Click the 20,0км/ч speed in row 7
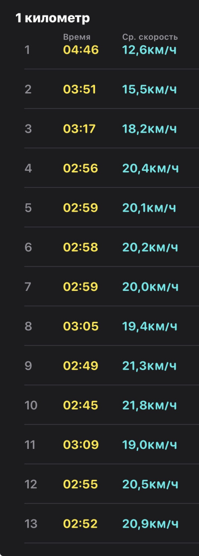The height and width of the screenshot is (556, 199). (x=150, y=286)
